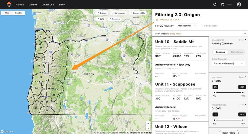Image resolution: width=248 pixels, height=134 pixels.
Task: Zoom out on the map
Action: [148, 128]
